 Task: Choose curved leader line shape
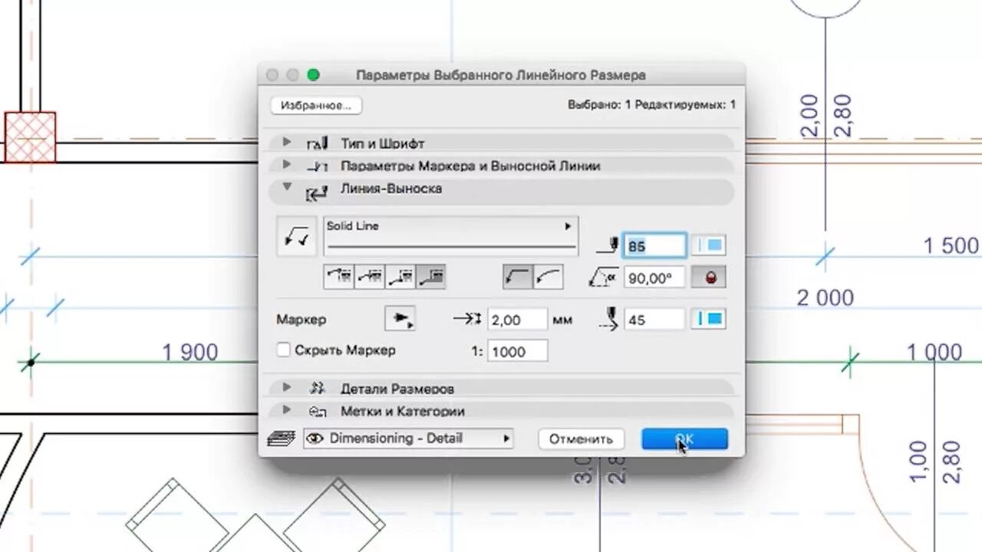coord(548,277)
